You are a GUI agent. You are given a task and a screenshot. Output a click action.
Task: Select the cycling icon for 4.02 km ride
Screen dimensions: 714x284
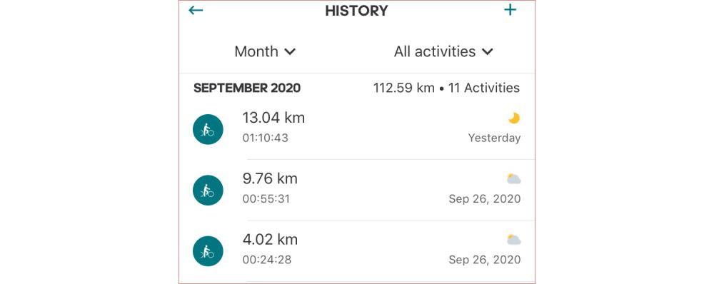click(208, 251)
